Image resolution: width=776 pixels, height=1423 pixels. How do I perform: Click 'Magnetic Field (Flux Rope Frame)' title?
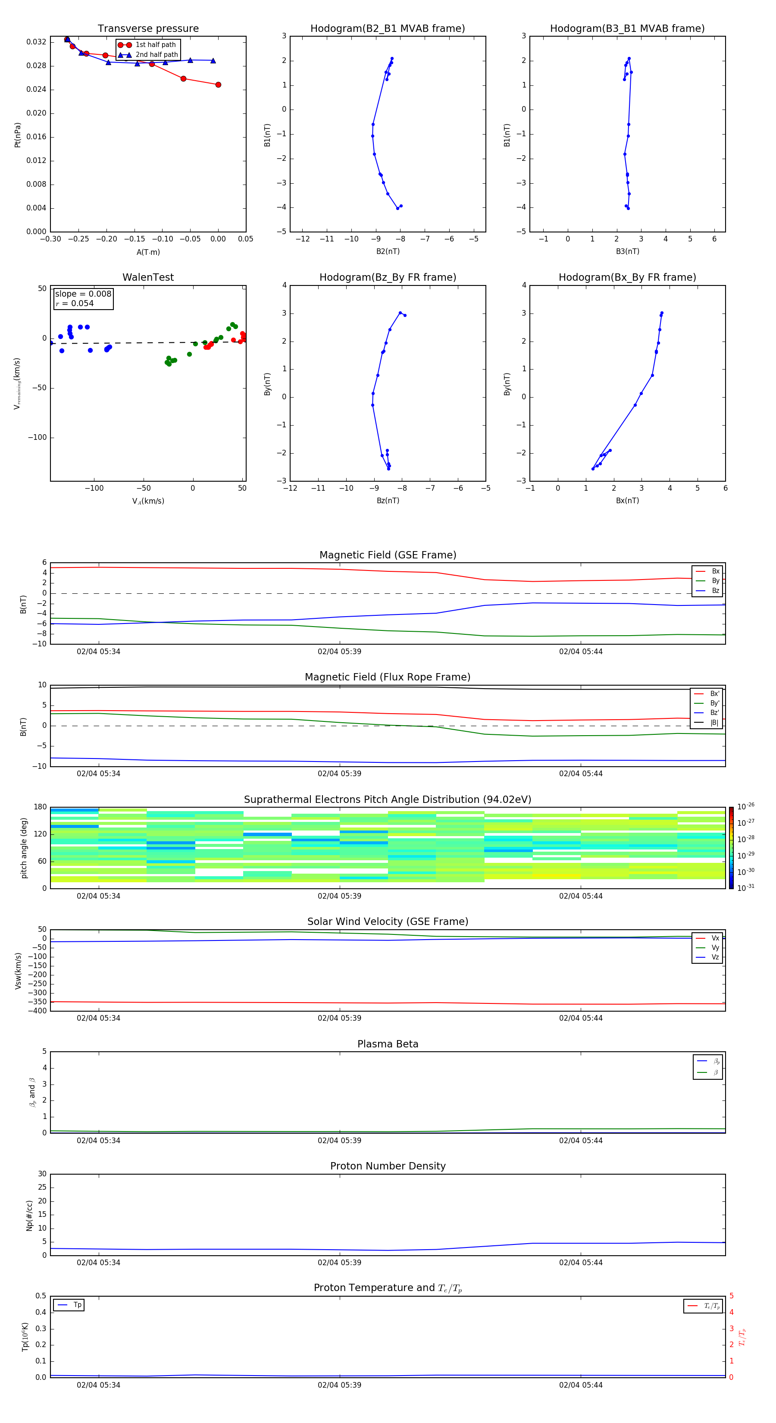click(388, 677)
